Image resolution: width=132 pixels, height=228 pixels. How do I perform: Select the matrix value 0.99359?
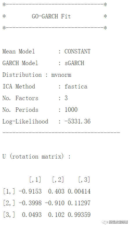79,215
